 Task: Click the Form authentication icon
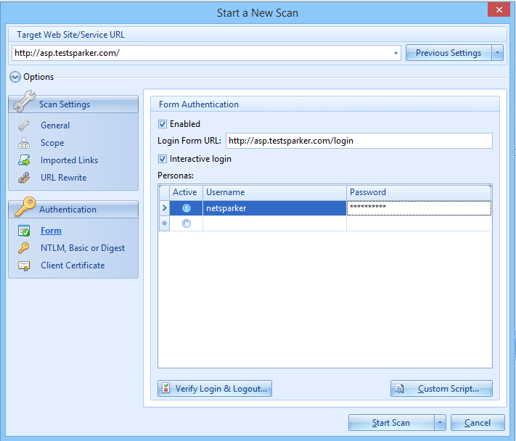24,231
